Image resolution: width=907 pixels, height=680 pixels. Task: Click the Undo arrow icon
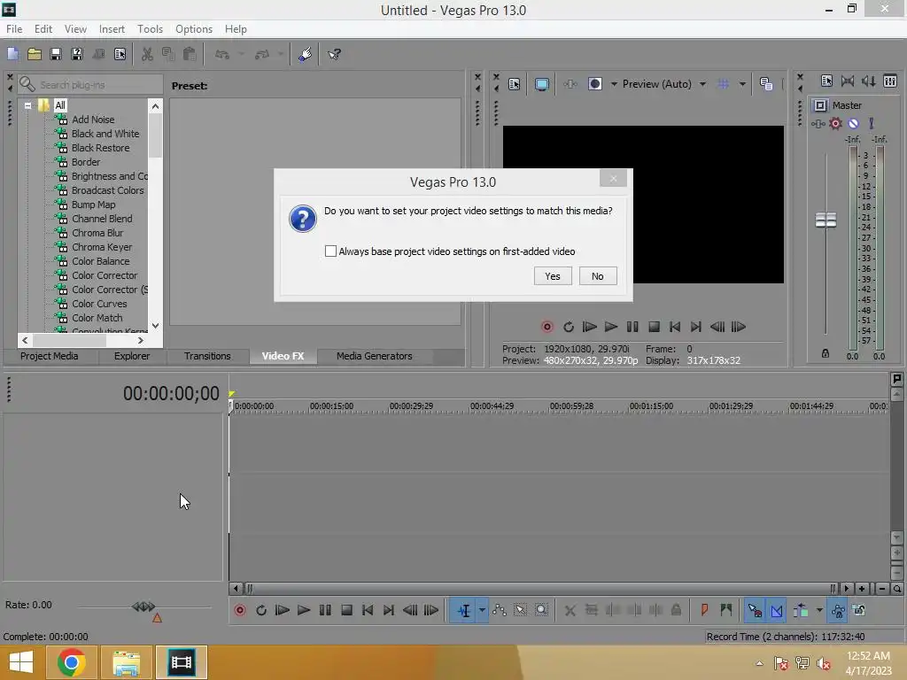(x=222, y=54)
